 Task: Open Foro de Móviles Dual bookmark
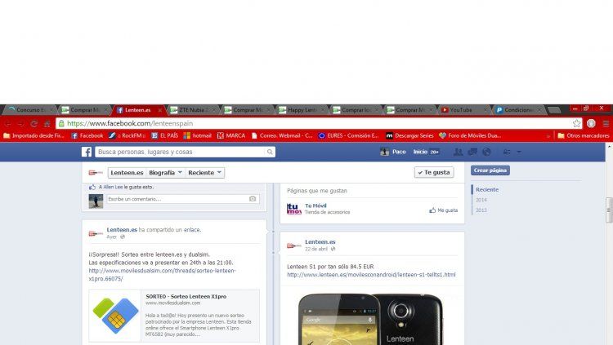click(470, 136)
